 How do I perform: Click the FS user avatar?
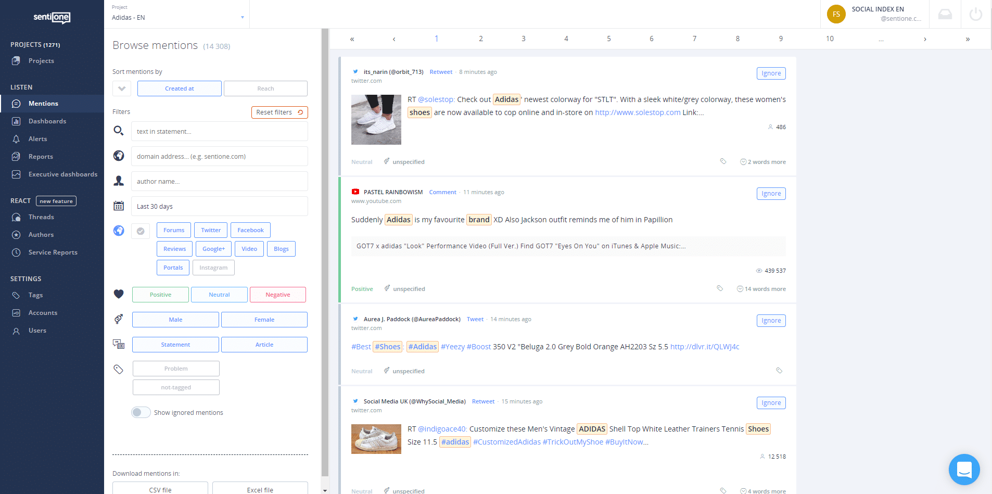pyautogui.click(x=836, y=14)
